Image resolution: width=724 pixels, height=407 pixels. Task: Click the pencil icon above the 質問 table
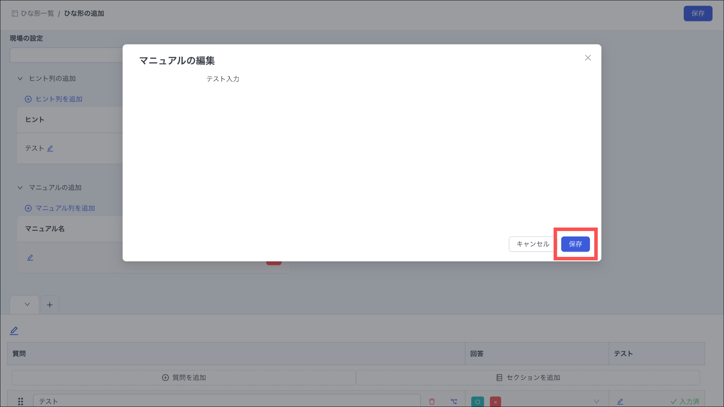pos(14,331)
